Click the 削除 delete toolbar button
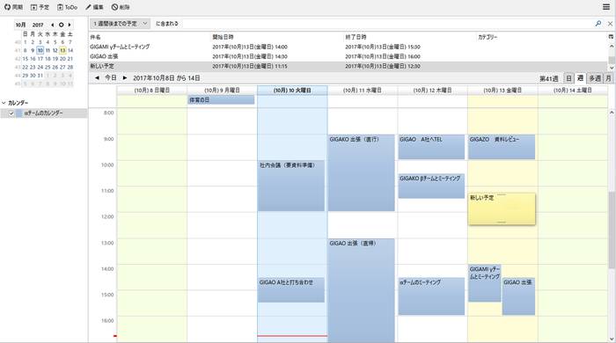 tap(121, 7)
